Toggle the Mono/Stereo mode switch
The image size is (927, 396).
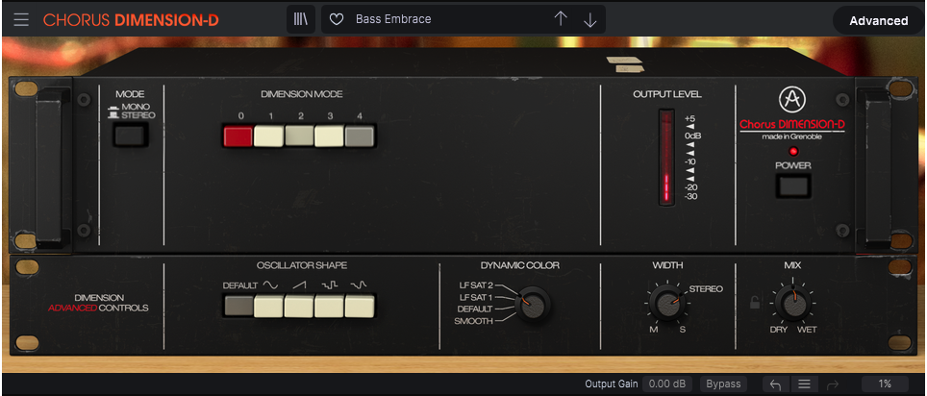pos(130,135)
